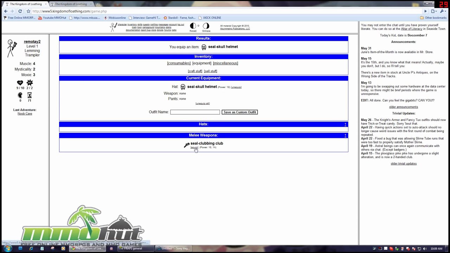This screenshot has height=253, width=450.
Task: Click the taskbar clock 10:09 AM
Action: (x=436, y=249)
